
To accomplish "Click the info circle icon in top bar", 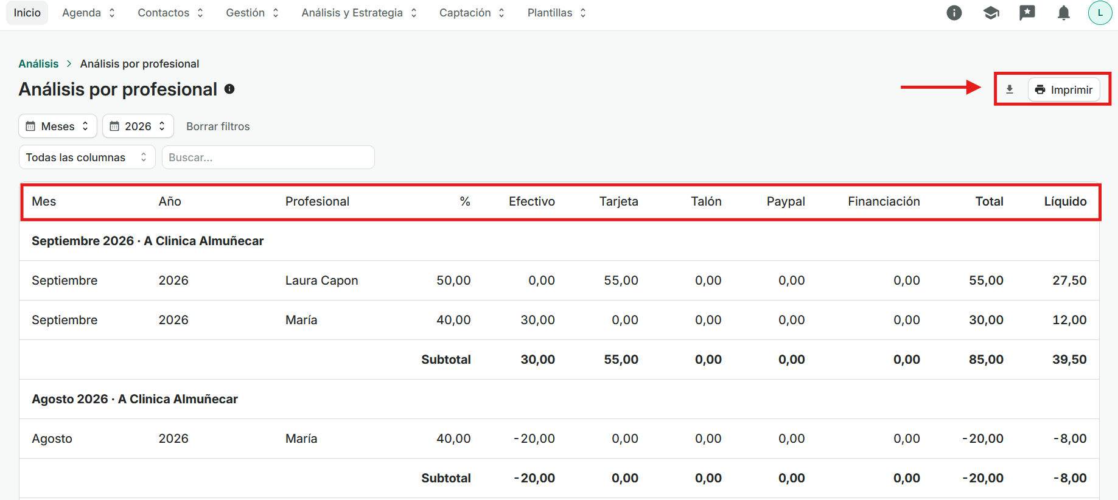I will pos(954,13).
